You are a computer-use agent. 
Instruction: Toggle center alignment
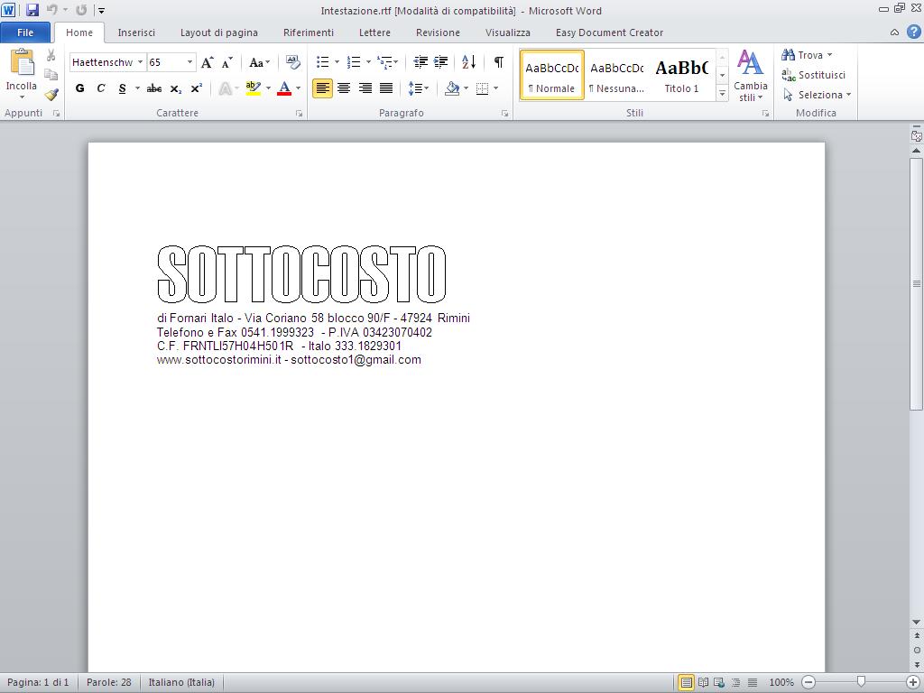coord(344,88)
